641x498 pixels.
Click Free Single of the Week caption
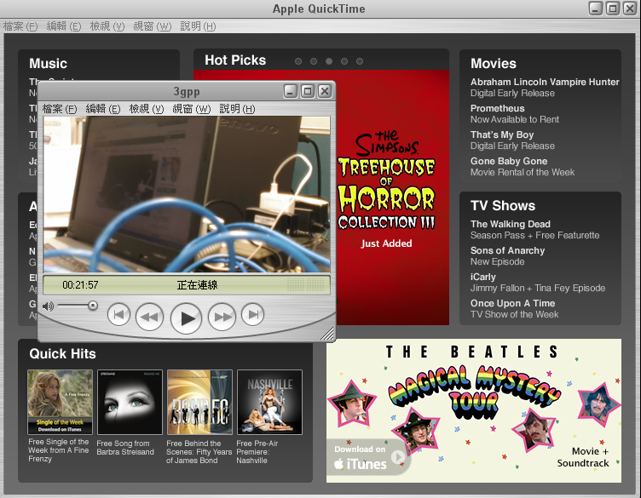coord(59,450)
